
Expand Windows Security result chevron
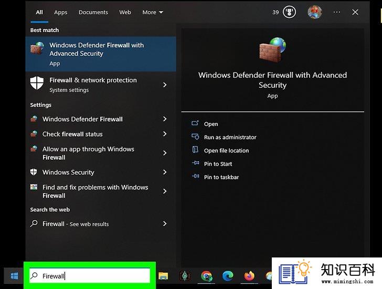[165, 172]
